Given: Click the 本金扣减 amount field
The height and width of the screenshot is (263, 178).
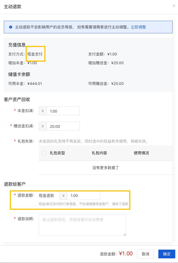Looking at the screenshot, I should 63,111.
